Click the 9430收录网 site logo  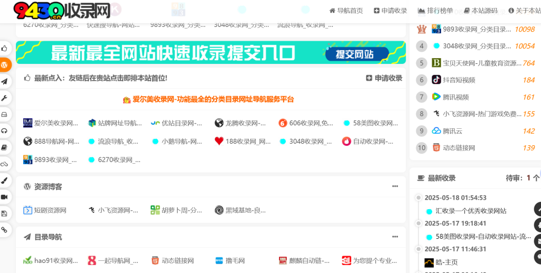(62, 11)
